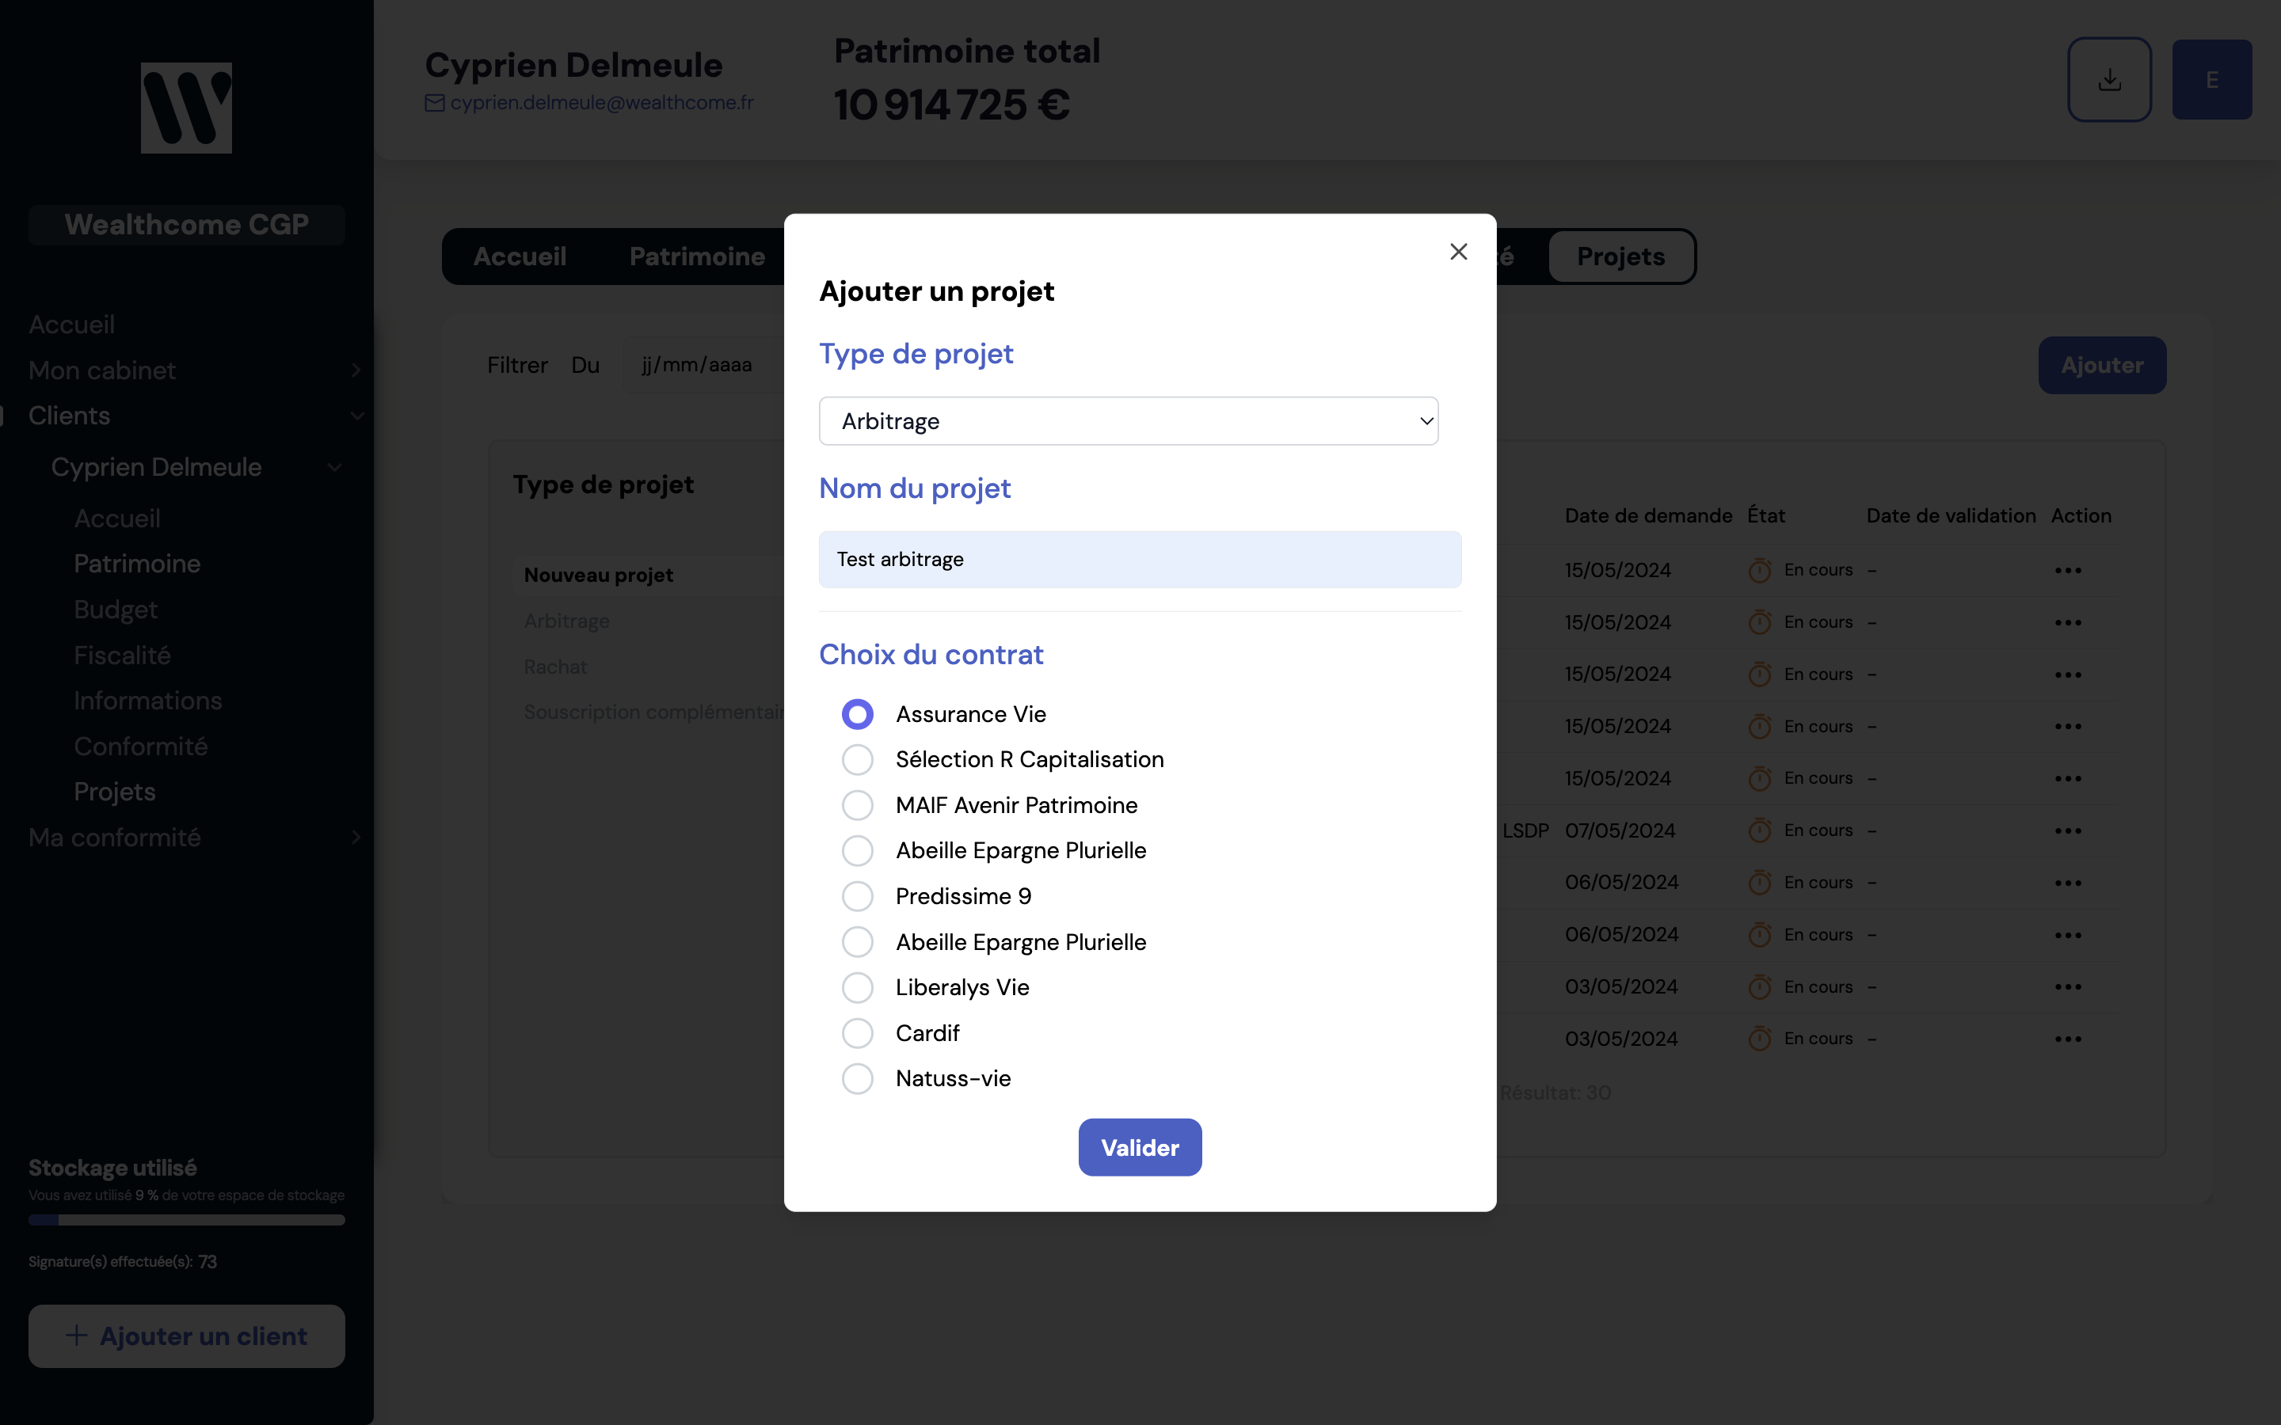The height and width of the screenshot is (1425, 2281).
Task: Select the Sélection R Capitalisation contract
Action: (858, 760)
